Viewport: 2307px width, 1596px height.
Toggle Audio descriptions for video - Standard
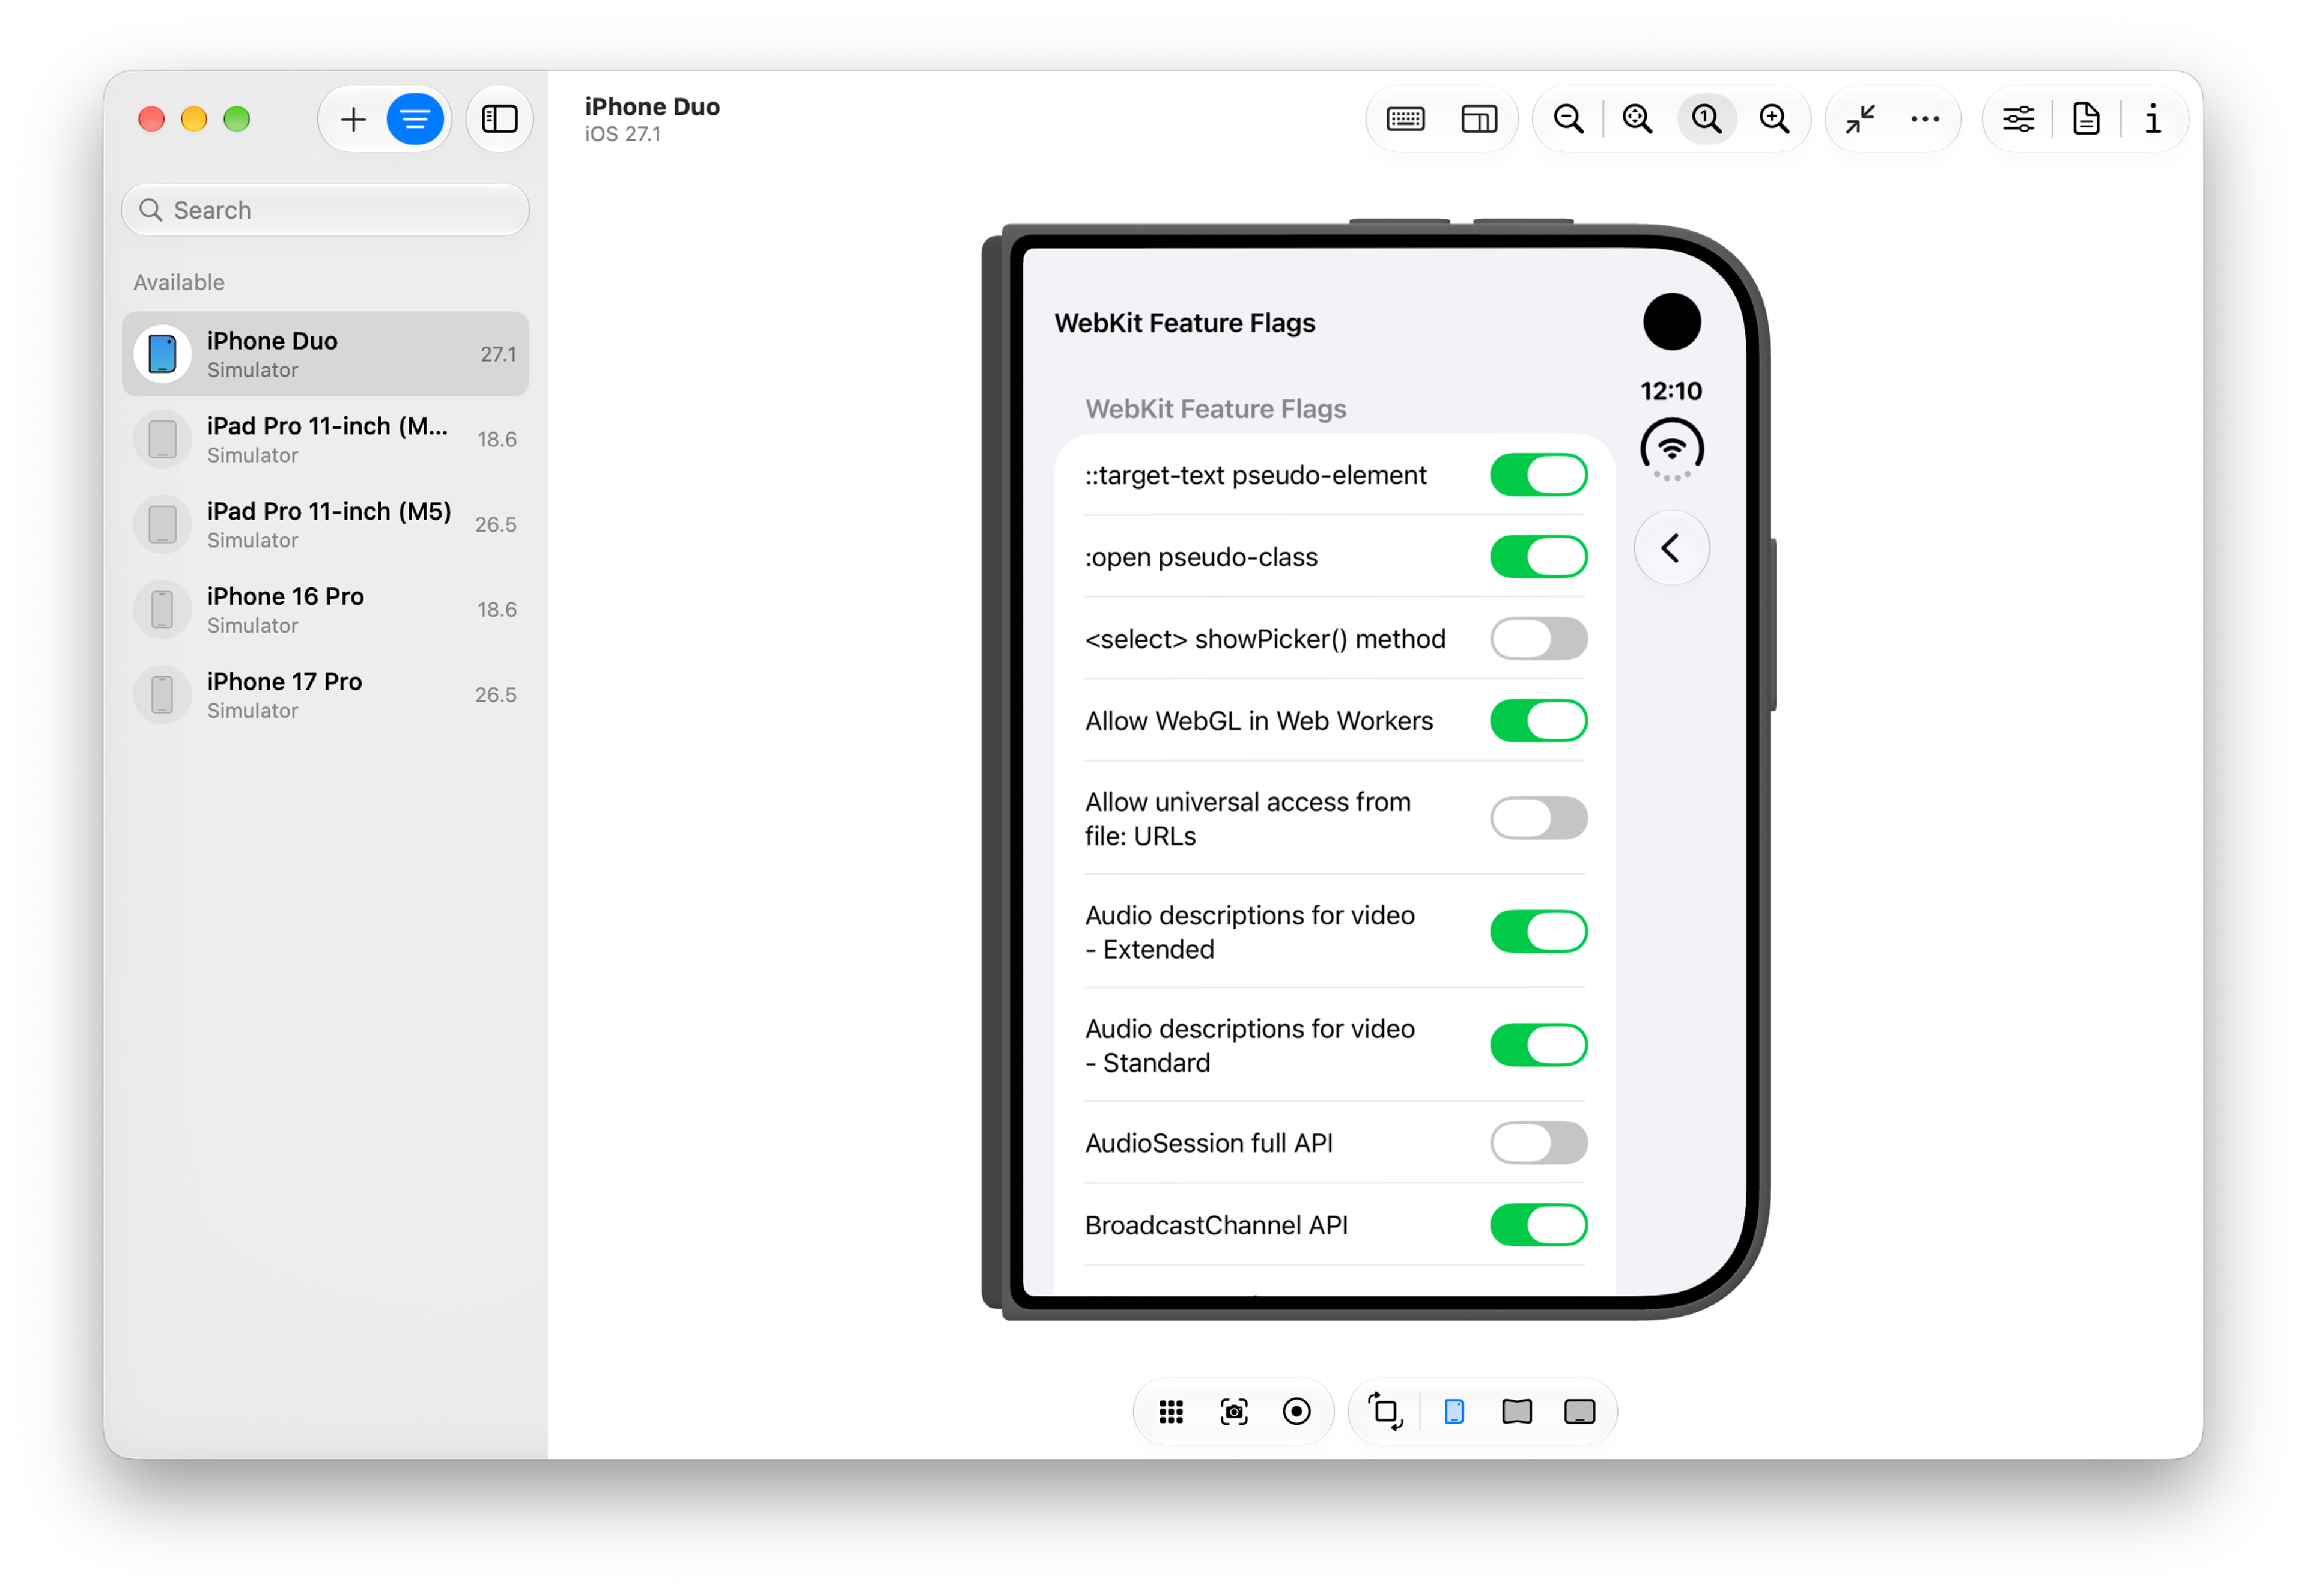(x=1538, y=1046)
